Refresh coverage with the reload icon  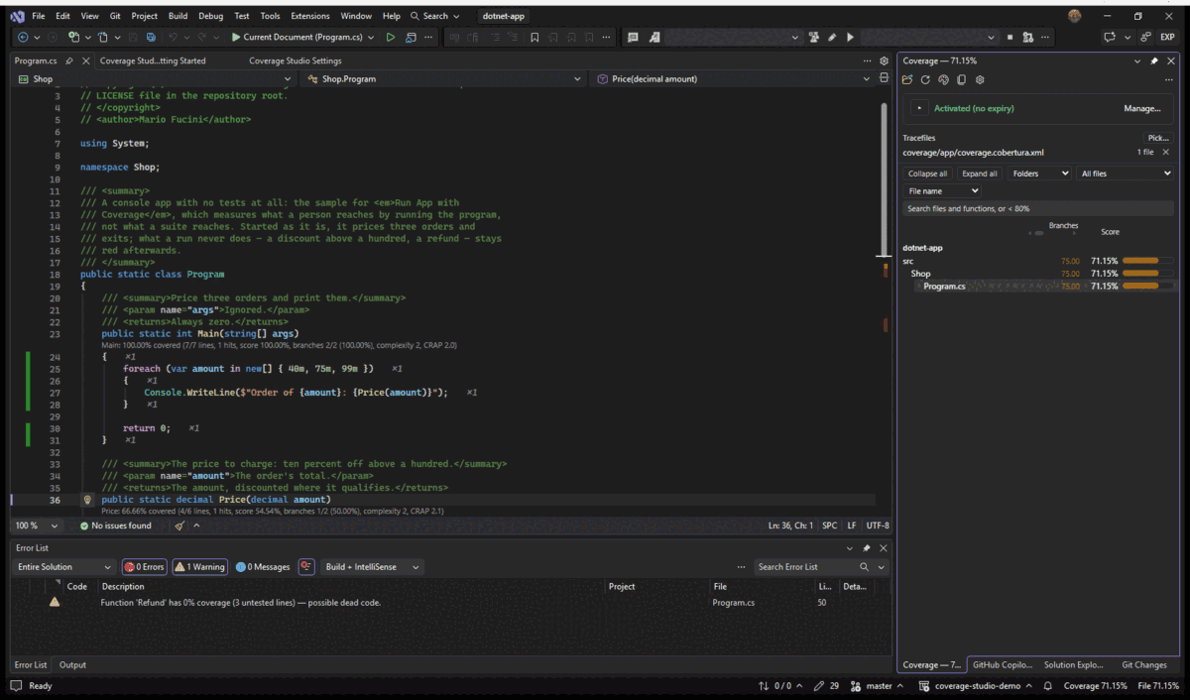pos(925,79)
